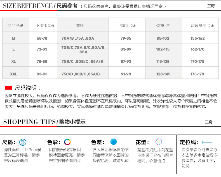This screenshot has width=221, height=177.
Task: Click the 定位线 tip title
Action: [x=189, y=142]
